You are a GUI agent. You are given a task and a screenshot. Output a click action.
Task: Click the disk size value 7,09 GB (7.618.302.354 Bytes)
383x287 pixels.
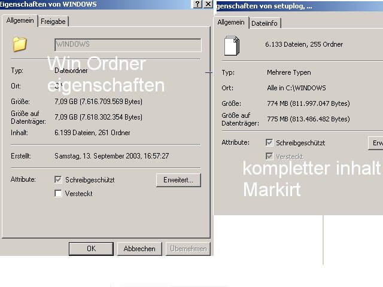click(98, 117)
